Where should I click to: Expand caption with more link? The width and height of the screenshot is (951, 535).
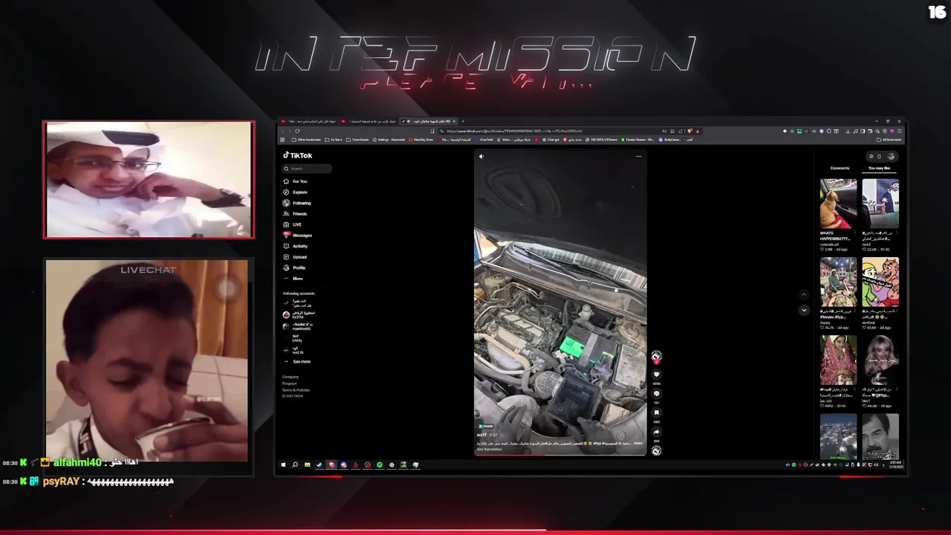637,443
